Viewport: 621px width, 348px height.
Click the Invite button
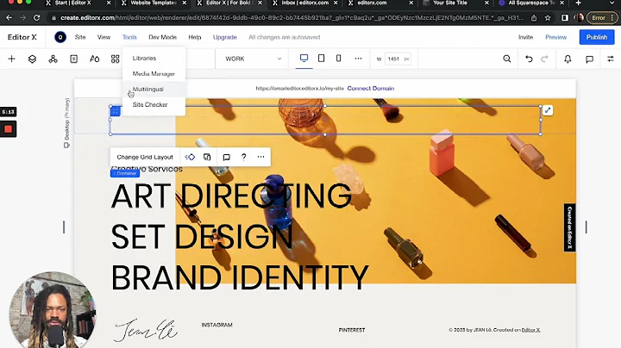coord(525,37)
